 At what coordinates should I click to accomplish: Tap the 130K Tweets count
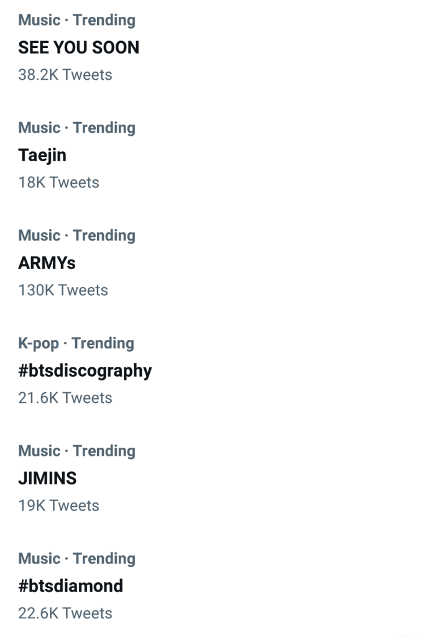[x=63, y=290]
